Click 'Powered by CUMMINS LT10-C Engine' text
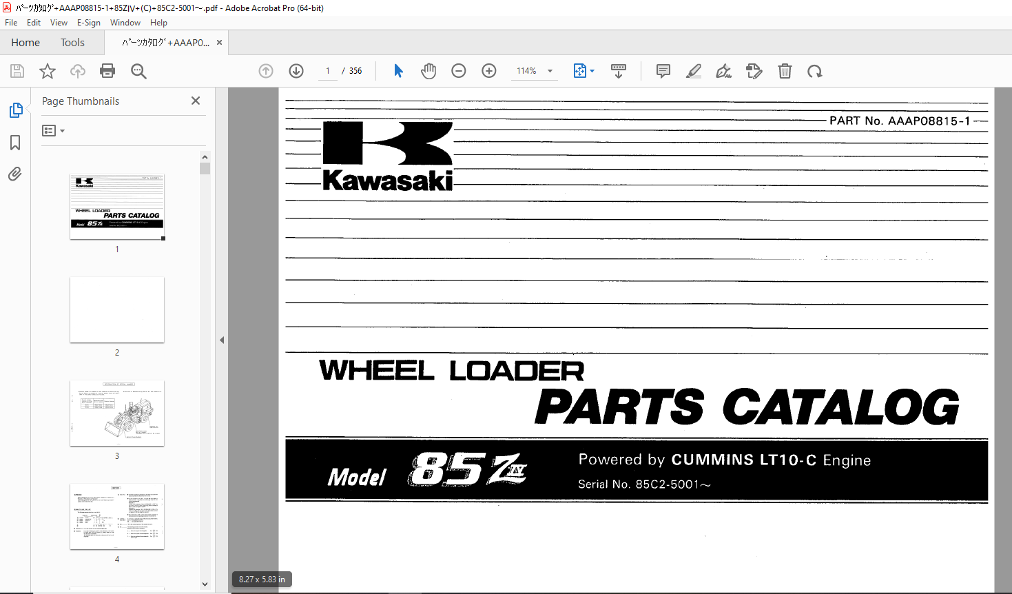 pos(725,460)
